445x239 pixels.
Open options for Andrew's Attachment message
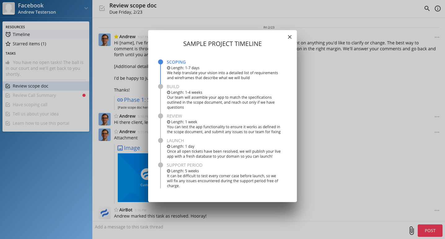coord(437,132)
